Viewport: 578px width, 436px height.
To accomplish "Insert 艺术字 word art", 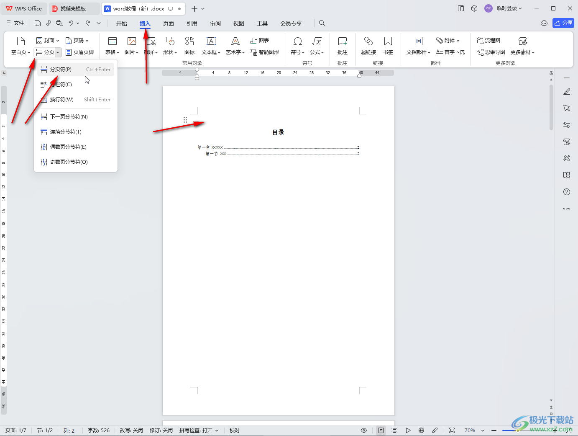I will click(x=235, y=41).
